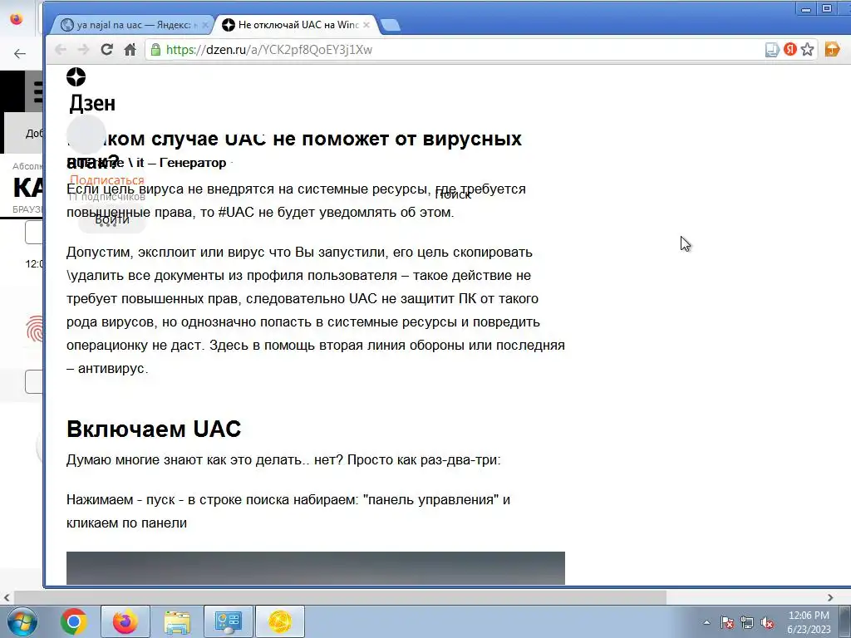Close the 'Не отключай UAC' tab
The height and width of the screenshot is (638, 851).
pos(366,25)
